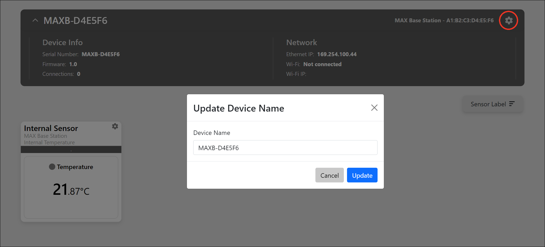
Task: Open the base station settings gear
Action: click(x=509, y=20)
